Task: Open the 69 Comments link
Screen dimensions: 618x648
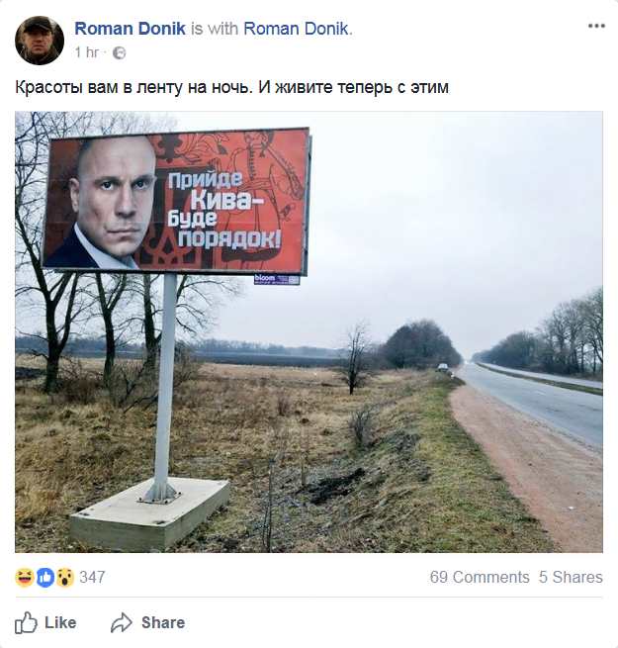Action: pyautogui.click(x=480, y=577)
